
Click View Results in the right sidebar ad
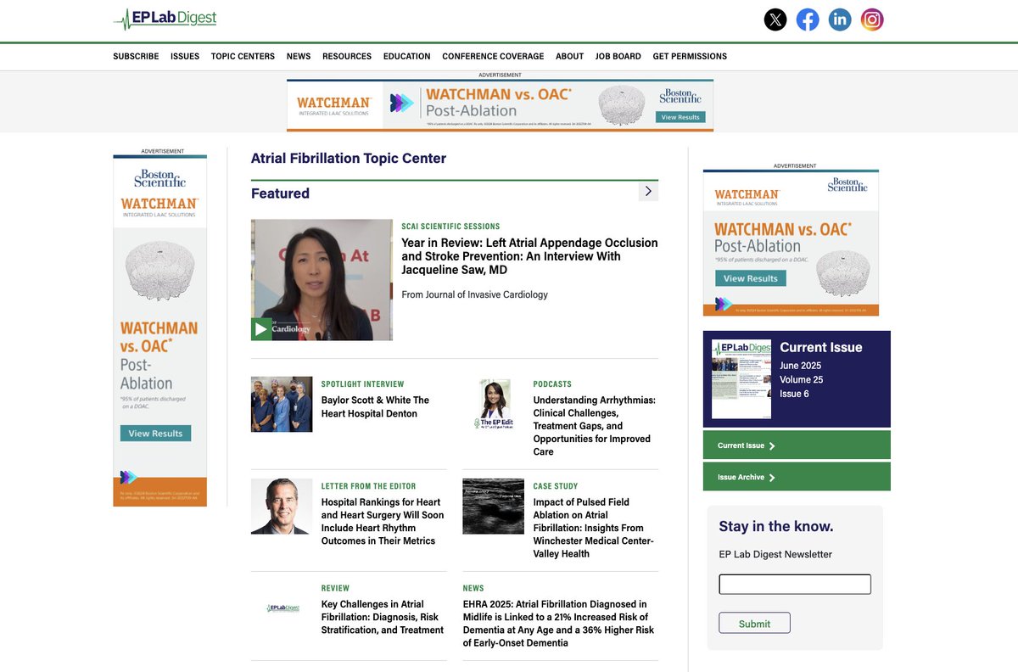tap(751, 278)
